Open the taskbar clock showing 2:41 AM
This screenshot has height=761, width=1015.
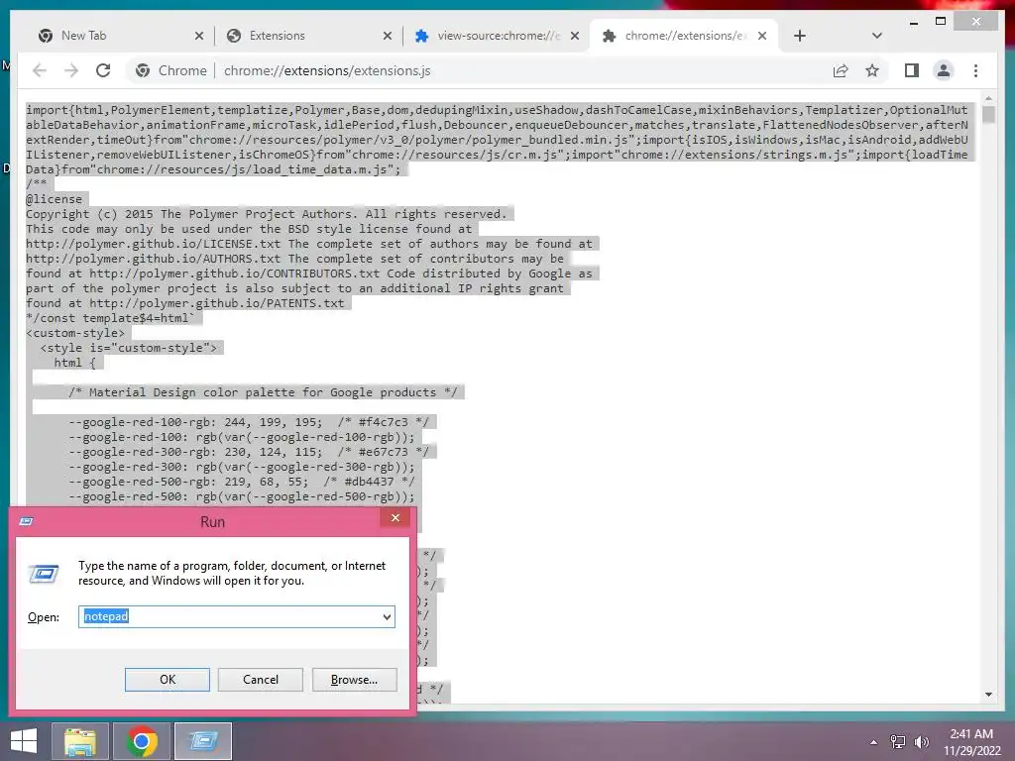(x=971, y=742)
